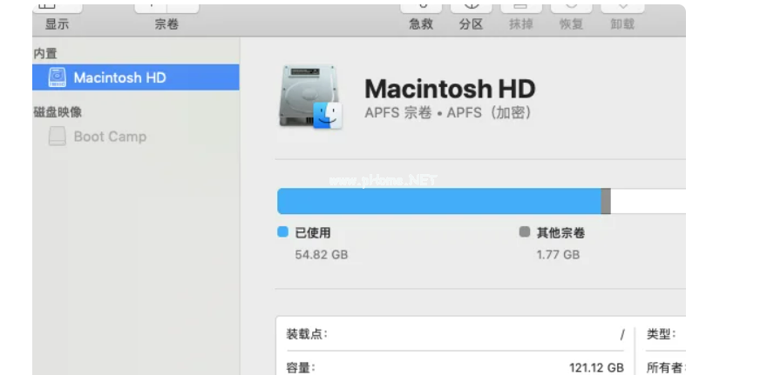Select Macintosh HD in the sidebar
Viewport: 774px width, 375px height.
[119, 77]
